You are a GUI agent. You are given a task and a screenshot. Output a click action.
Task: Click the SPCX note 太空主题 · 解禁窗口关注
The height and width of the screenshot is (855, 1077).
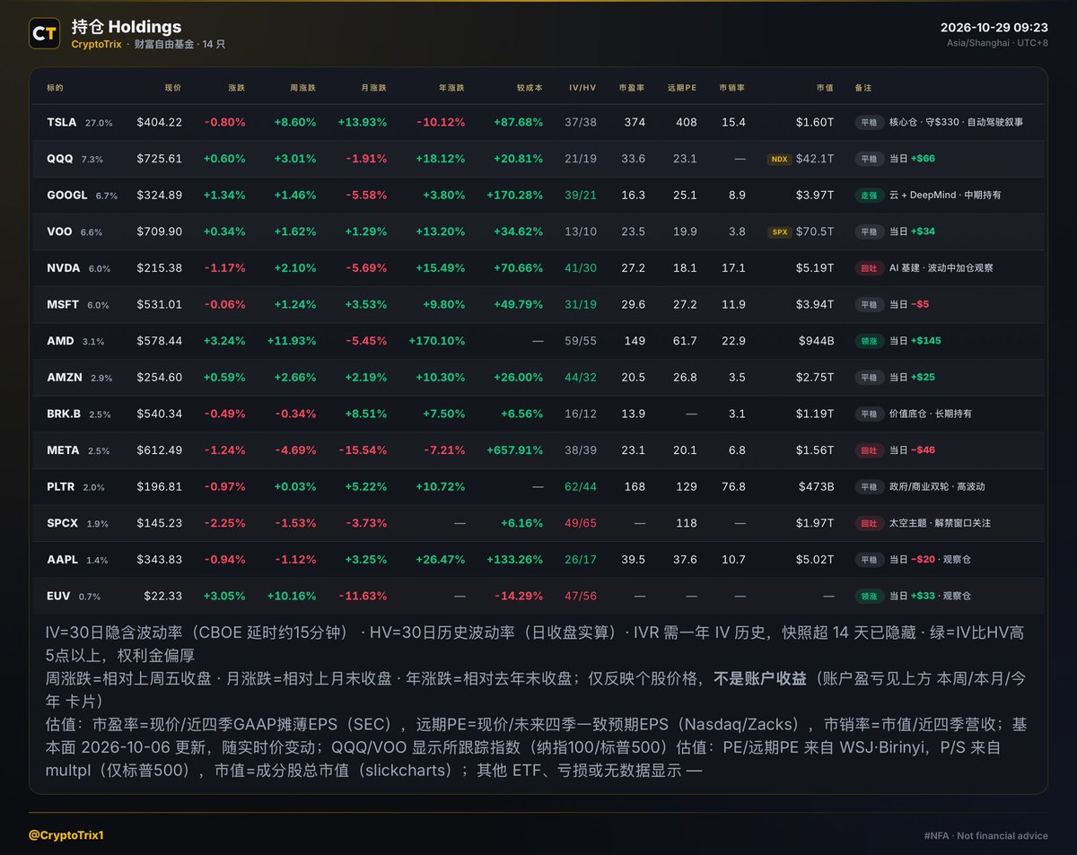(x=940, y=523)
